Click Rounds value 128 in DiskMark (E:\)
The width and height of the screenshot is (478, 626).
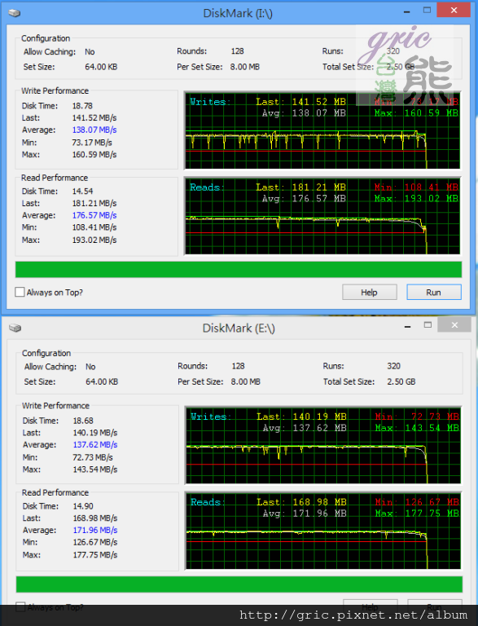pos(238,366)
